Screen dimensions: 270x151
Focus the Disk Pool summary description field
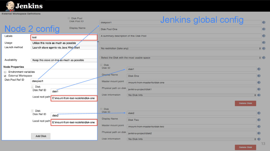click(180, 36)
